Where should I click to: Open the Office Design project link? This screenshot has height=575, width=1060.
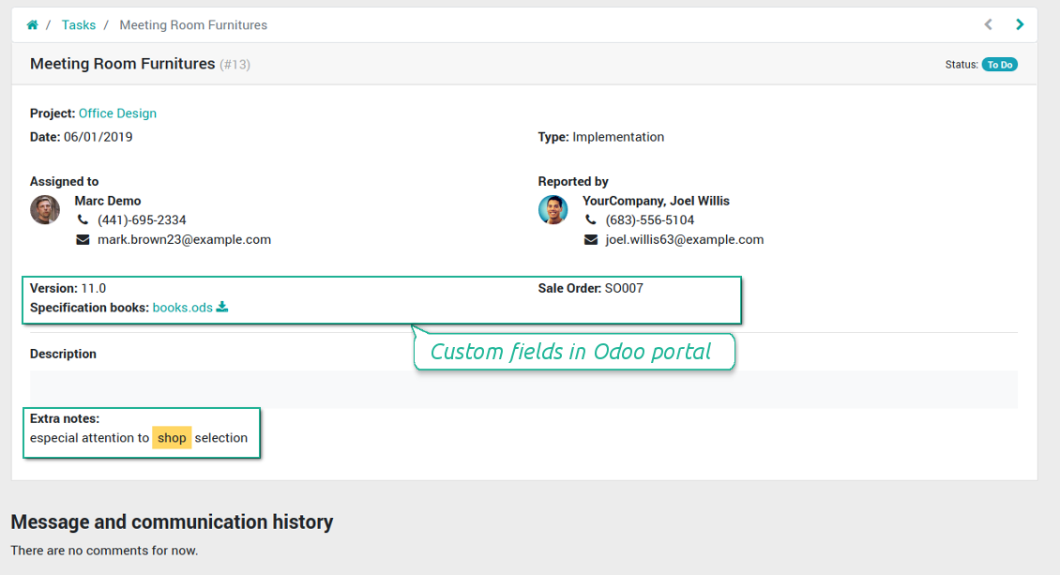tap(117, 113)
